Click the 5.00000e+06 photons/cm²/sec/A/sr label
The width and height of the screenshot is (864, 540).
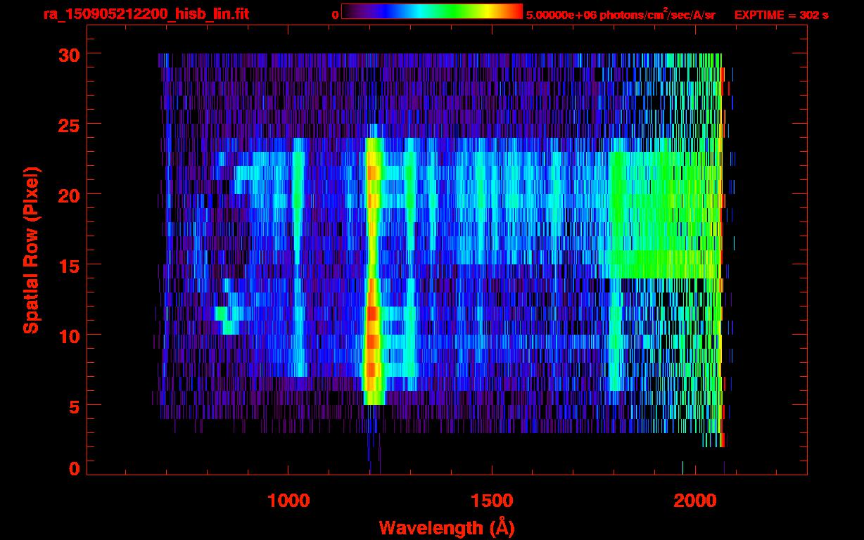[x=621, y=14]
